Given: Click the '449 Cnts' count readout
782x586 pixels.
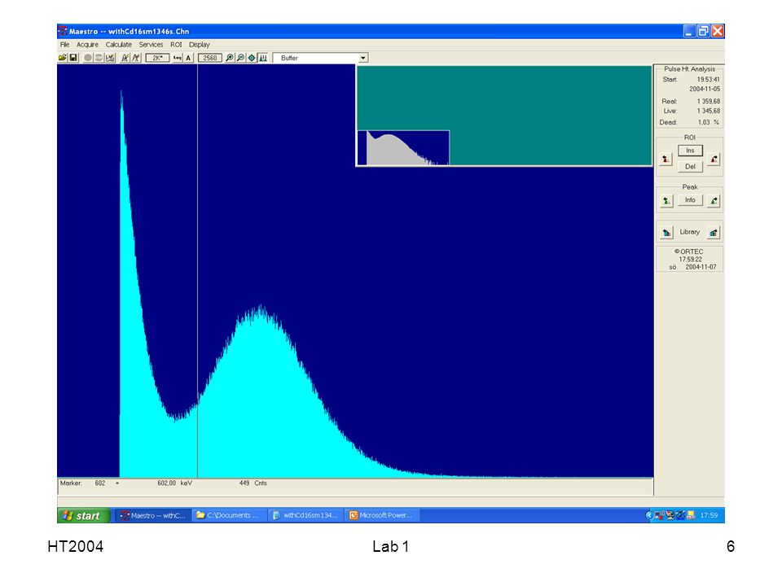Looking at the screenshot, I should point(253,483).
